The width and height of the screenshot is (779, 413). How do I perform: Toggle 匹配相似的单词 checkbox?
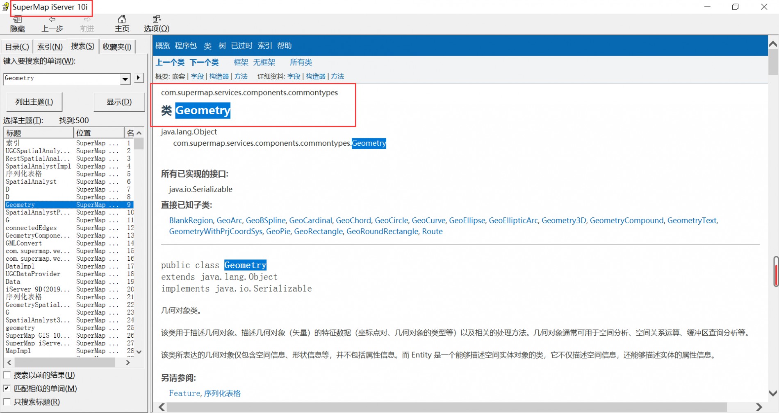[7, 388]
